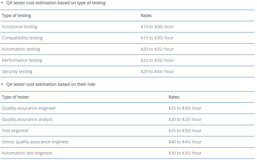The width and height of the screenshot is (257, 160).
Task: Click the Type of testing header
Action: click(x=16, y=15)
